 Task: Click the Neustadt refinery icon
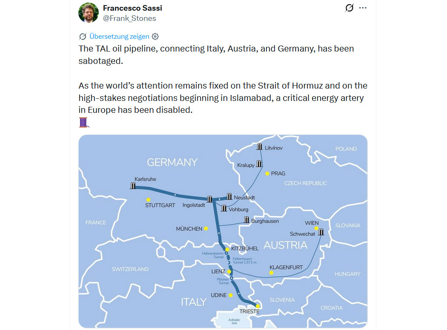click(x=229, y=196)
